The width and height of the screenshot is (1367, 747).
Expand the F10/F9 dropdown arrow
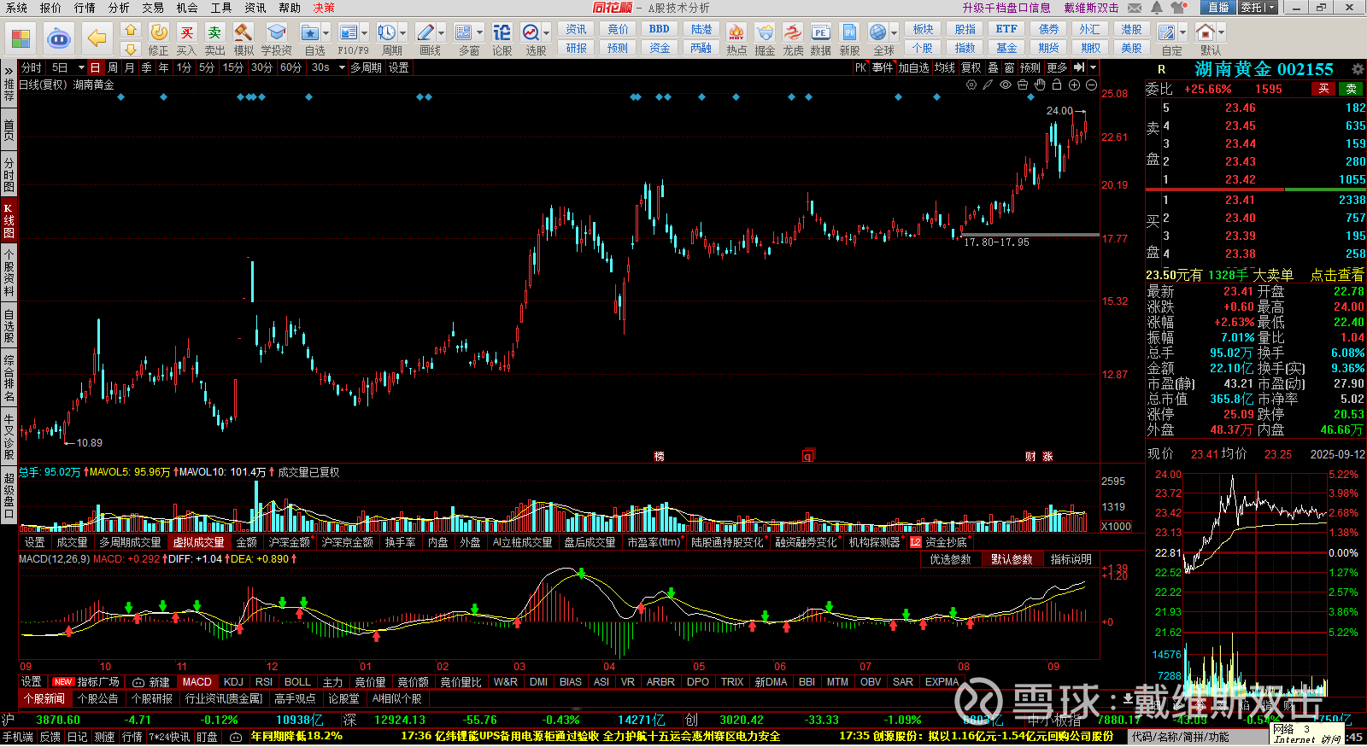(365, 33)
